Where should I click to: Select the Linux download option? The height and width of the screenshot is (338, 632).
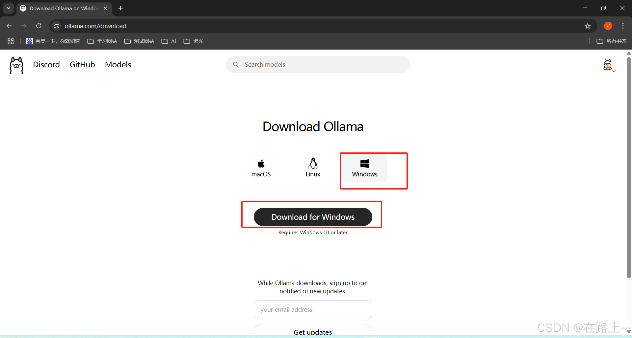[313, 168]
